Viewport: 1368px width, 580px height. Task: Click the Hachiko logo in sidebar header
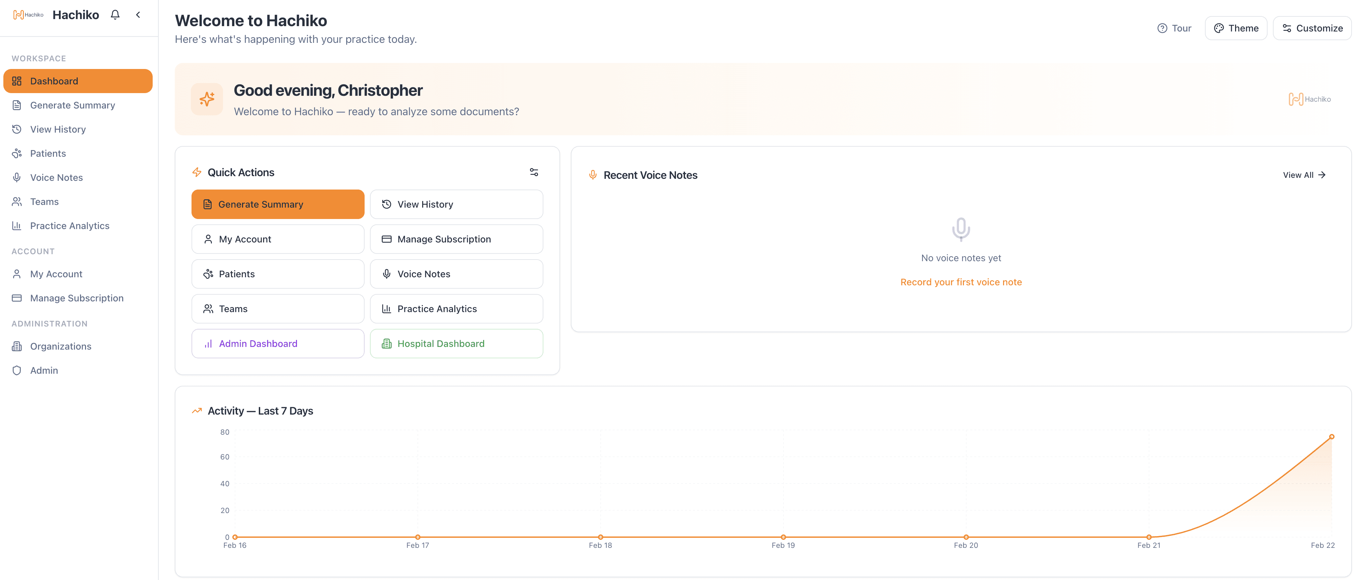[x=28, y=15]
